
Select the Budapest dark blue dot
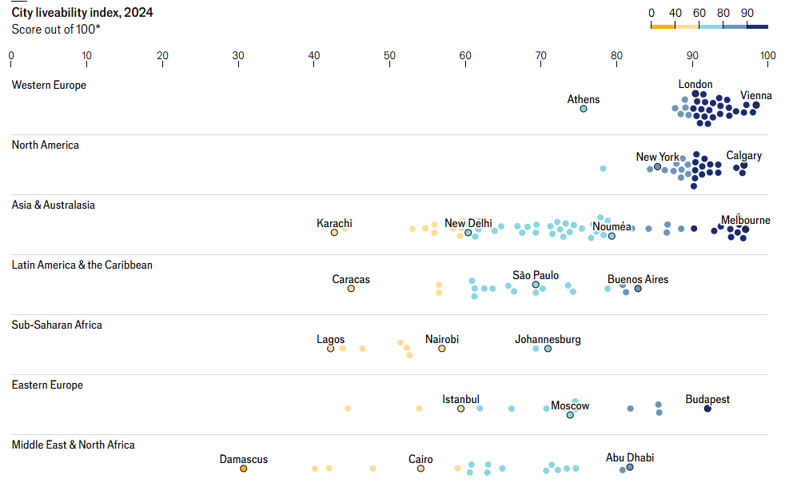coord(707,409)
